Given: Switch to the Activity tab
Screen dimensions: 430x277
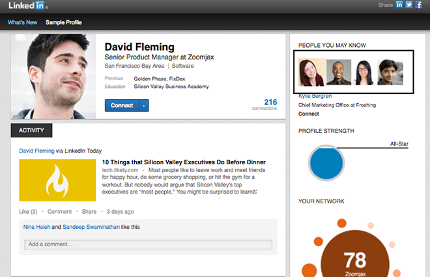Looking at the screenshot, I should [31, 130].
